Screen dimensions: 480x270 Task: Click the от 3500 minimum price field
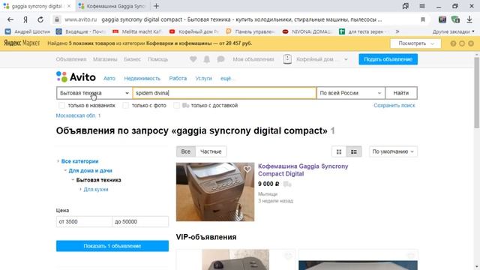coord(84,222)
